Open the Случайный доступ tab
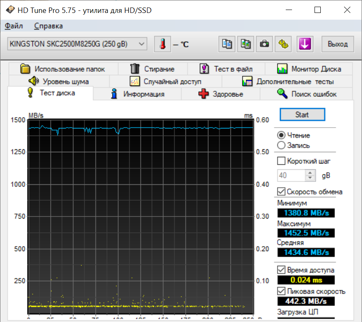362x322 pixels. click(x=165, y=81)
